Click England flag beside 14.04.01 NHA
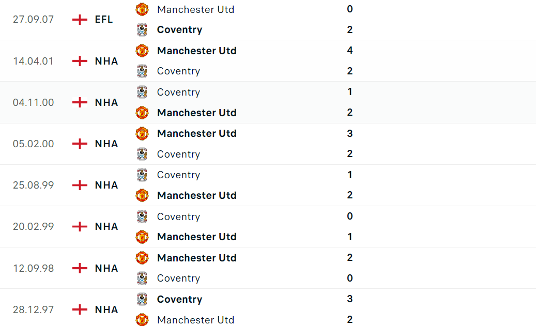This screenshot has width=536, height=326. pyautogui.click(x=80, y=61)
